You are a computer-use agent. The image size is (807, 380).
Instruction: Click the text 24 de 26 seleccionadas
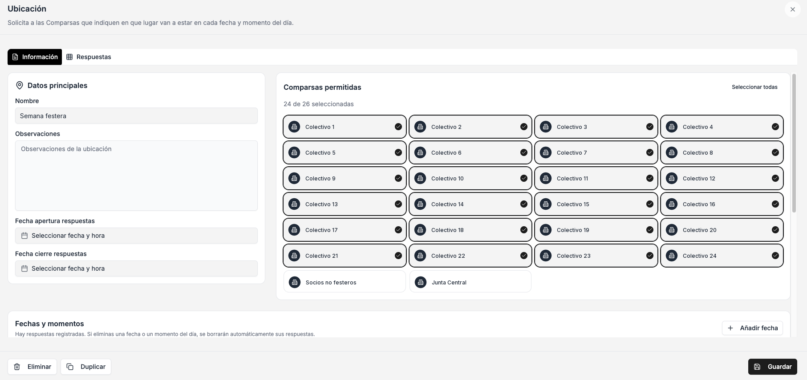tap(319, 104)
